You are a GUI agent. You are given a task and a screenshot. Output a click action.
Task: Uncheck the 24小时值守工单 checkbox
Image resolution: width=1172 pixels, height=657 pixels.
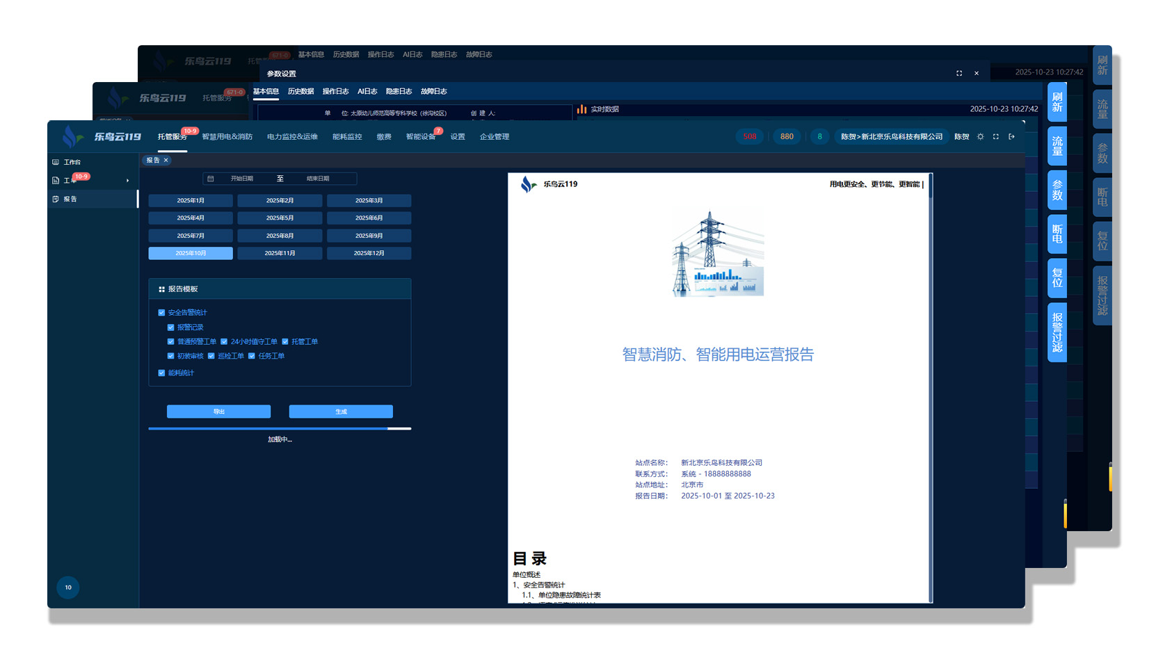[x=224, y=342]
